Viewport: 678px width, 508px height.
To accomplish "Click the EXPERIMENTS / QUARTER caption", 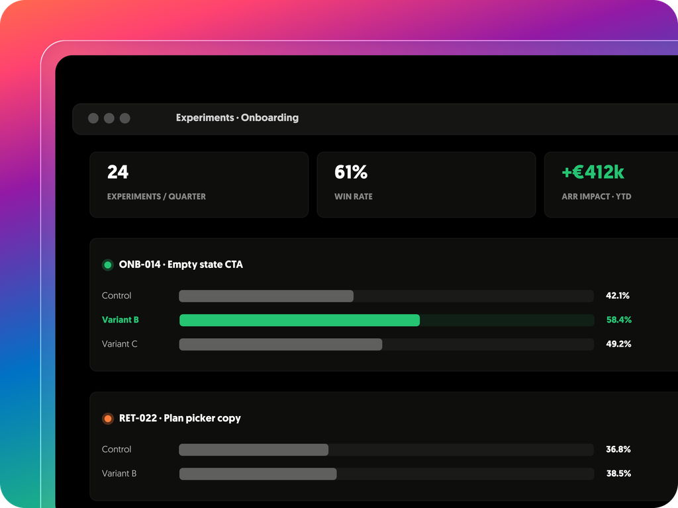I will point(156,196).
